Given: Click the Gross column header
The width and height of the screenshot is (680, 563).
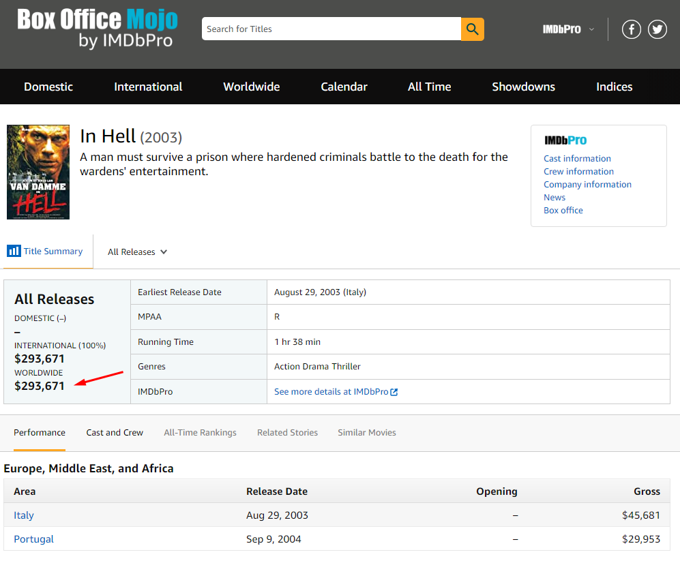Looking at the screenshot, I should pos(647,491).
